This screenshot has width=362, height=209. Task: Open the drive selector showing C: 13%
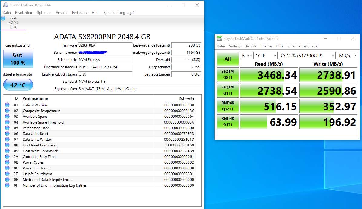click(307, 56)
